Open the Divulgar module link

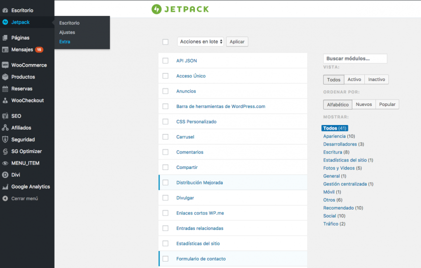pyautogui.click(x=185, y=198)
